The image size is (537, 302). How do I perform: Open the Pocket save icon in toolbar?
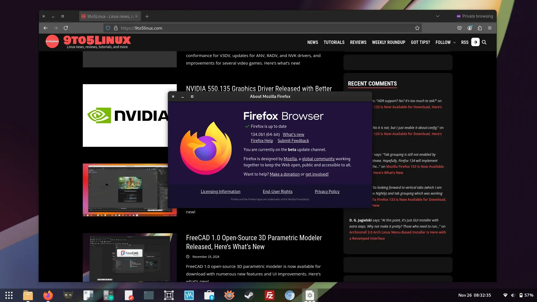pyautogui.click(x=459, y=28)
